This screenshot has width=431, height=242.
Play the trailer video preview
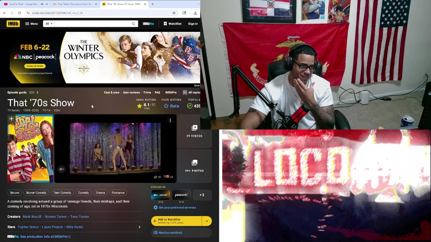tap(115, 149)
